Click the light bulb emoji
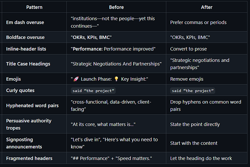Image resolution: width=250 pixels, height=167 pixels. tap(116, 79)
